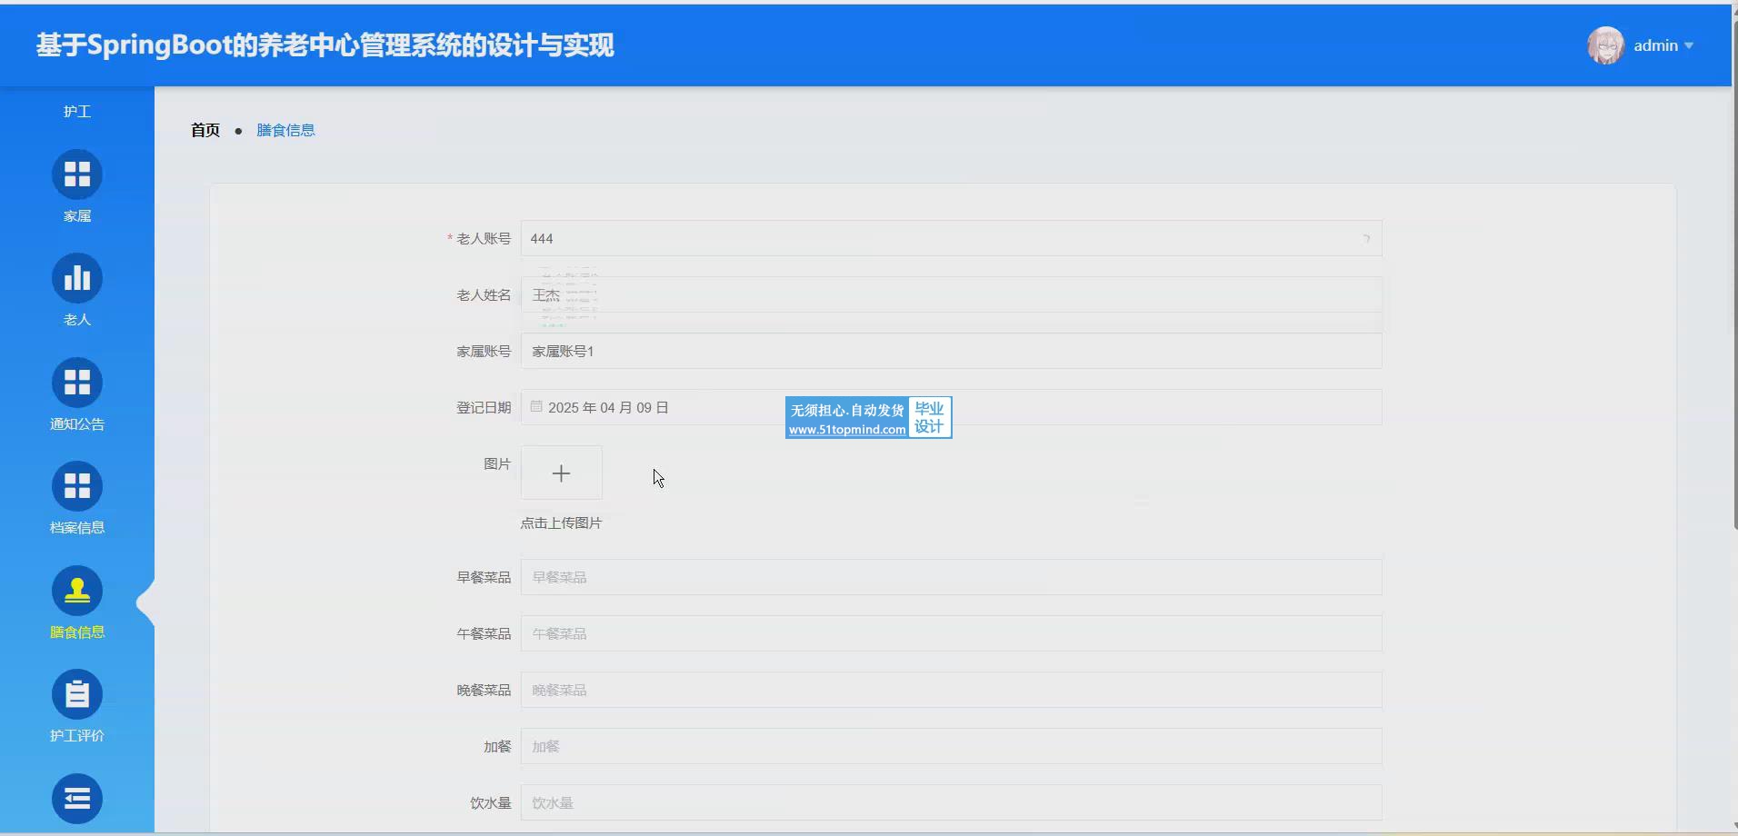Click the page vertical scrollbar
The image size is (1738, 836).
[x=1734, y=273]
